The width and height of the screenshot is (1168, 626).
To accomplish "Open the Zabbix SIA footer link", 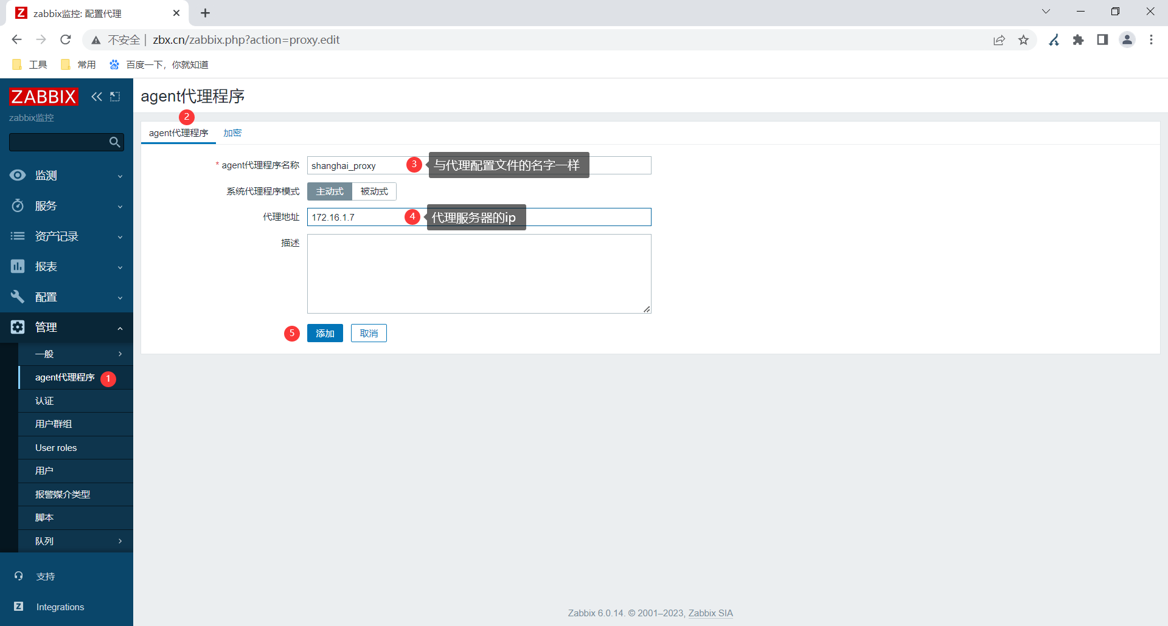I will coord(711,613).
